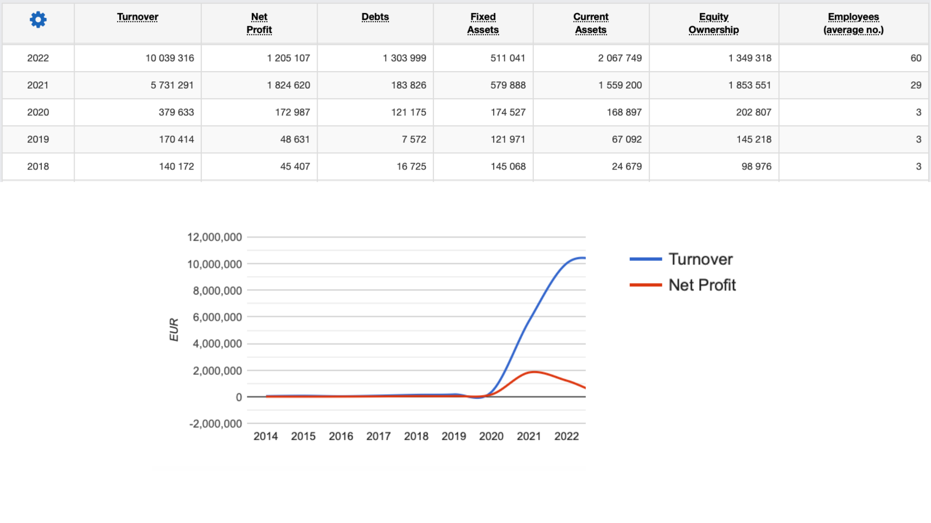This screenshot has height=523, width=931.
Task: Select the Debts column header
Action: pos(375,17)
